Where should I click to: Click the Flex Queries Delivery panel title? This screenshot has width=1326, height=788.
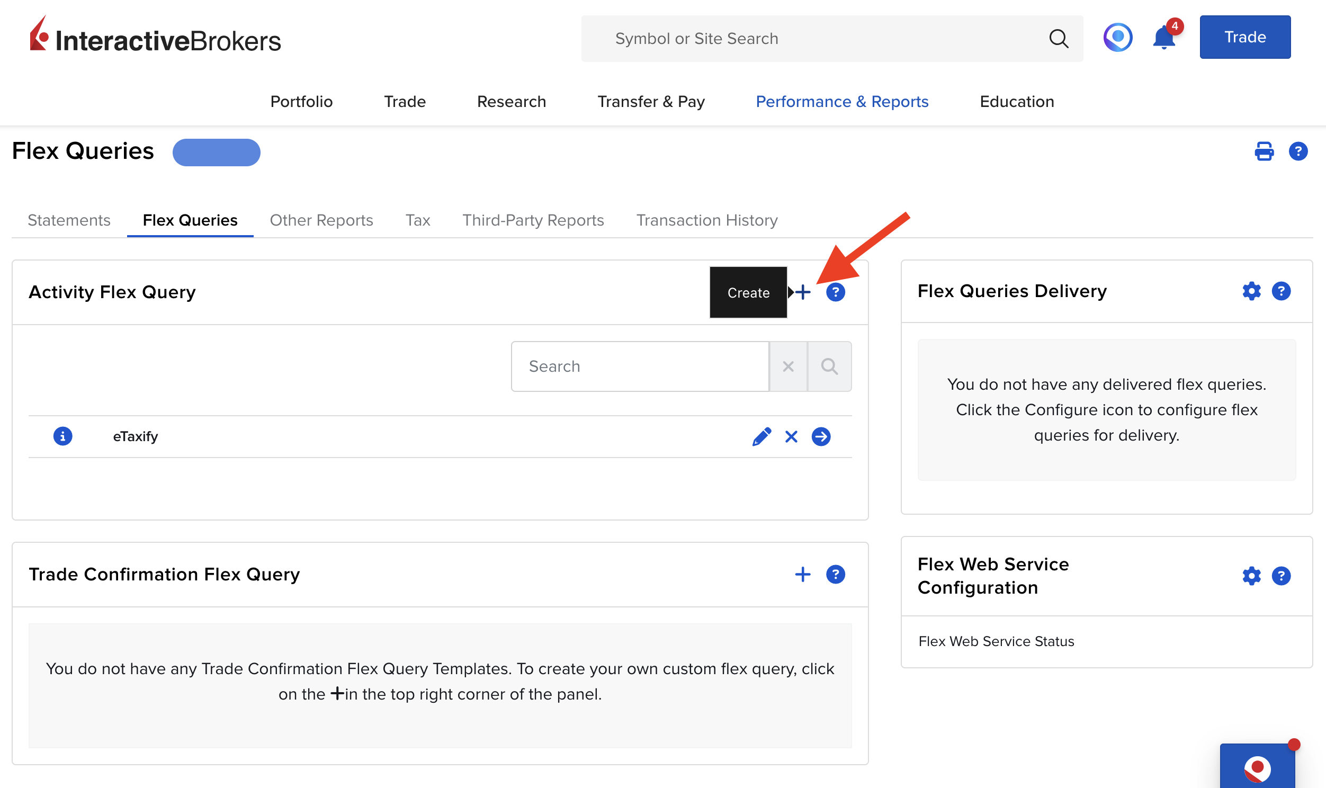point(1012,291)
